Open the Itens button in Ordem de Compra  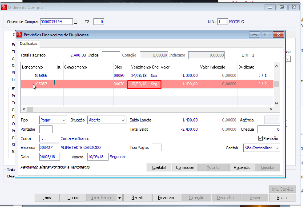[46, 197]
